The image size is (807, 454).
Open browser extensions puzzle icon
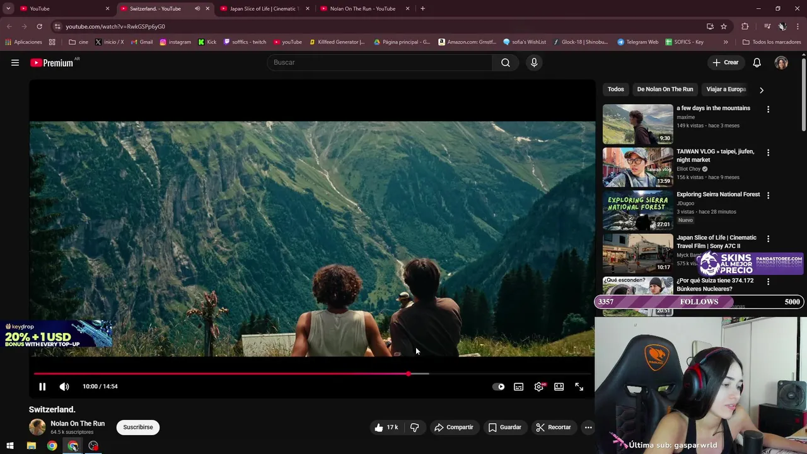pyautogui.click(x=745, y=26)
